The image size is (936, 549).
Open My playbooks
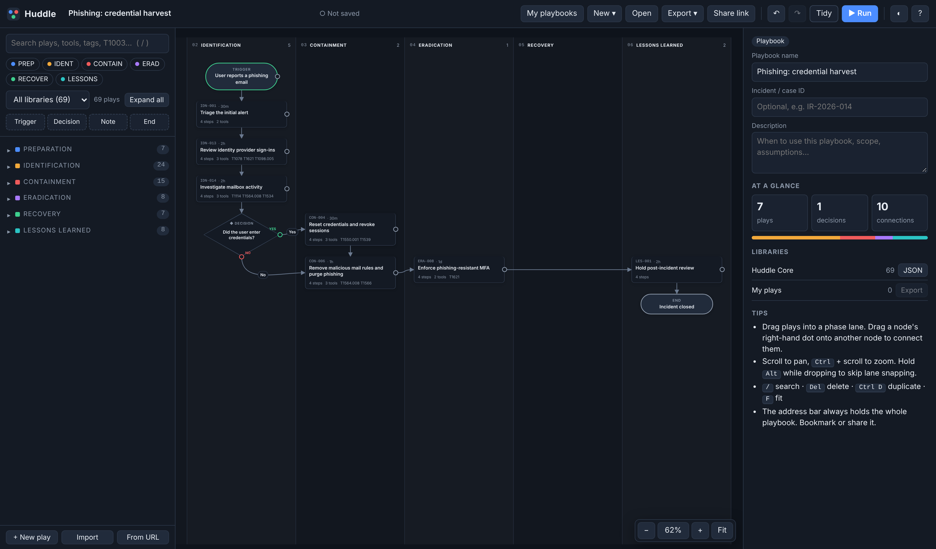pyautogui.click(x=552, y=14)
